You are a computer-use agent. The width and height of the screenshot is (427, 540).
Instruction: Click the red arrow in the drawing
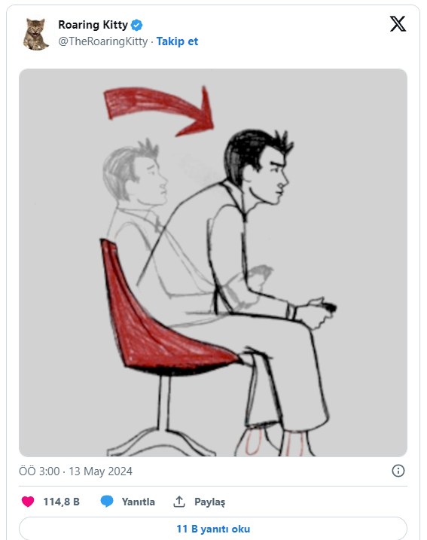[x=159, y=110]
